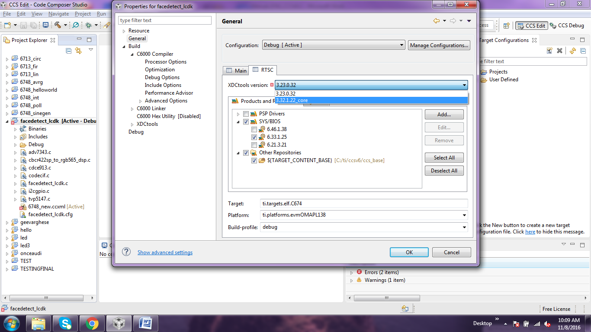
Task: Click the network signal tray icon
Action: tap(537, 323)
